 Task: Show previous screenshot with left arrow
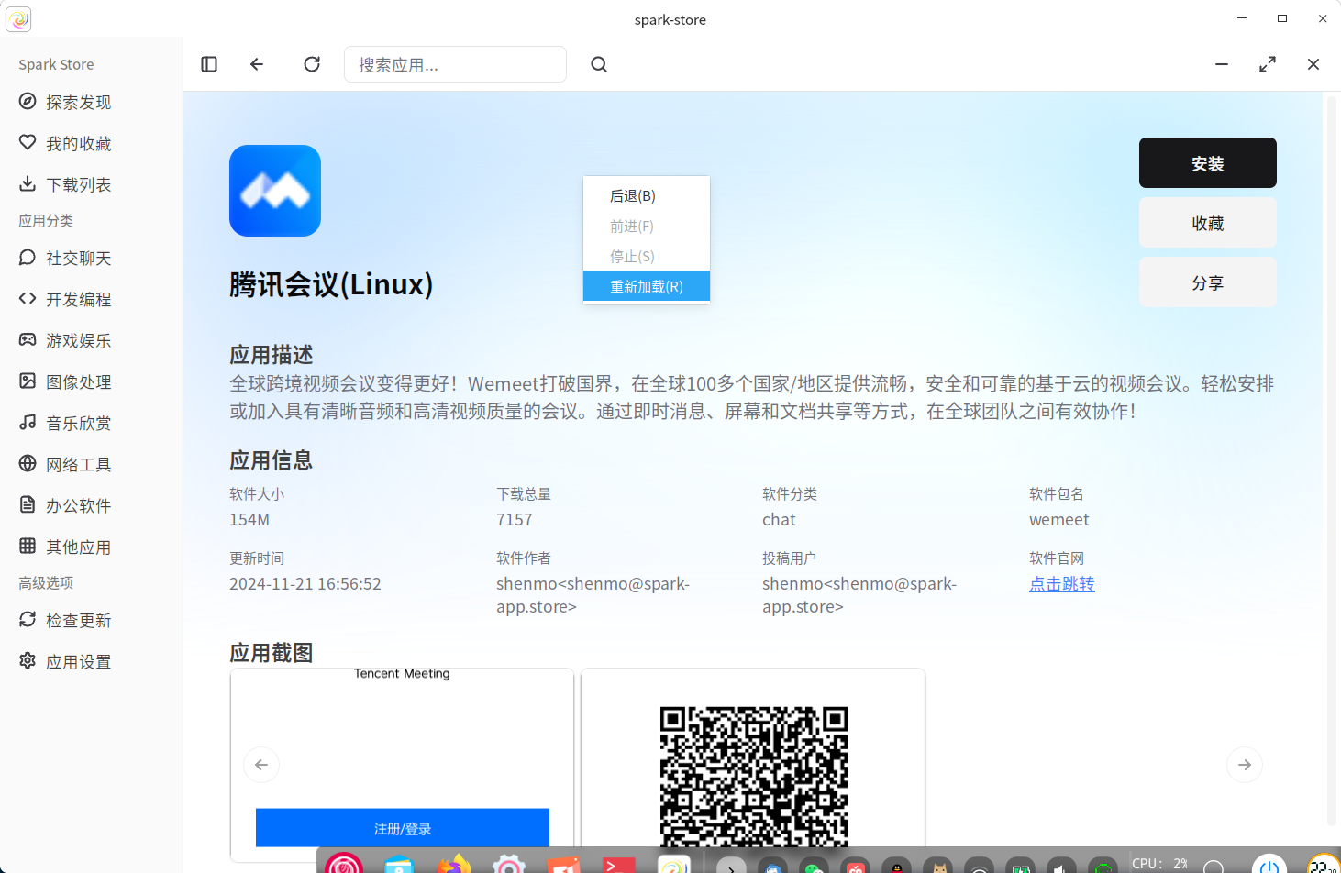[261, 765]
